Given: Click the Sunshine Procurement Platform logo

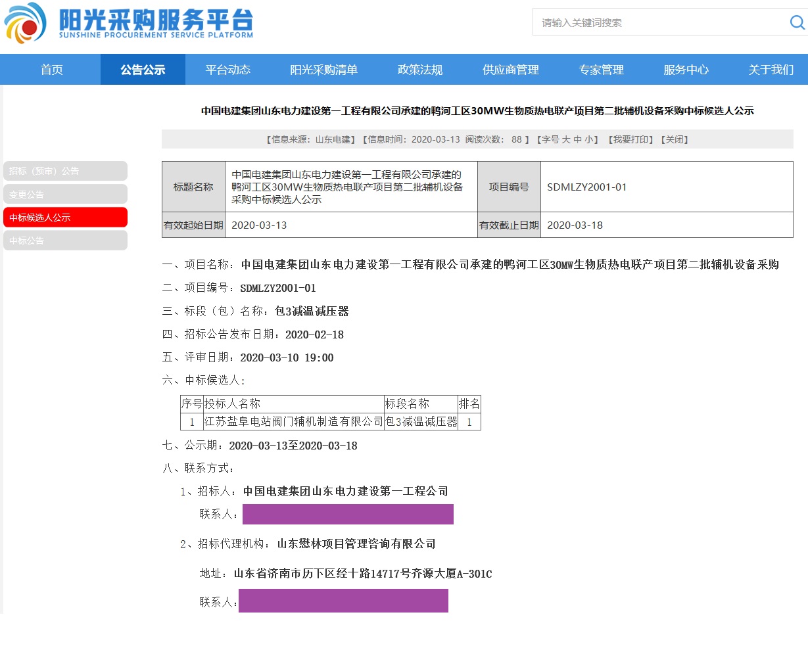Looking at the screenshot, I should (129, 23).
